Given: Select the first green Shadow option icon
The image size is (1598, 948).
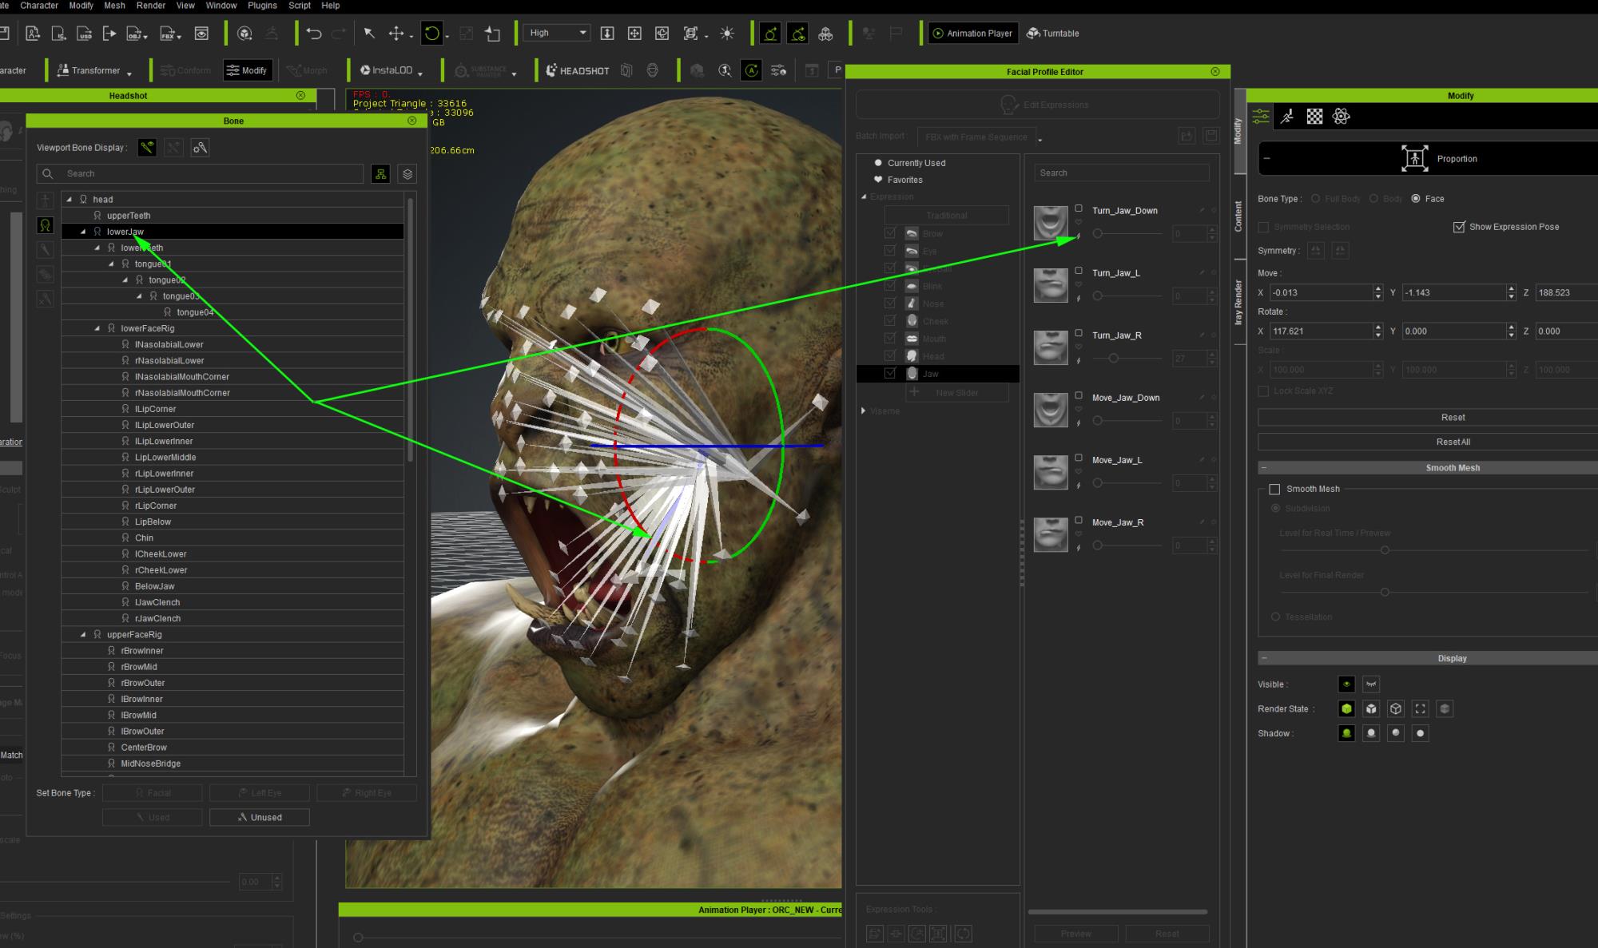Looking at the screenshot, I should click(1346, 733).
